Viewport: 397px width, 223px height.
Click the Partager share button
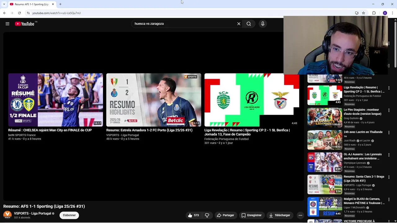225,215
